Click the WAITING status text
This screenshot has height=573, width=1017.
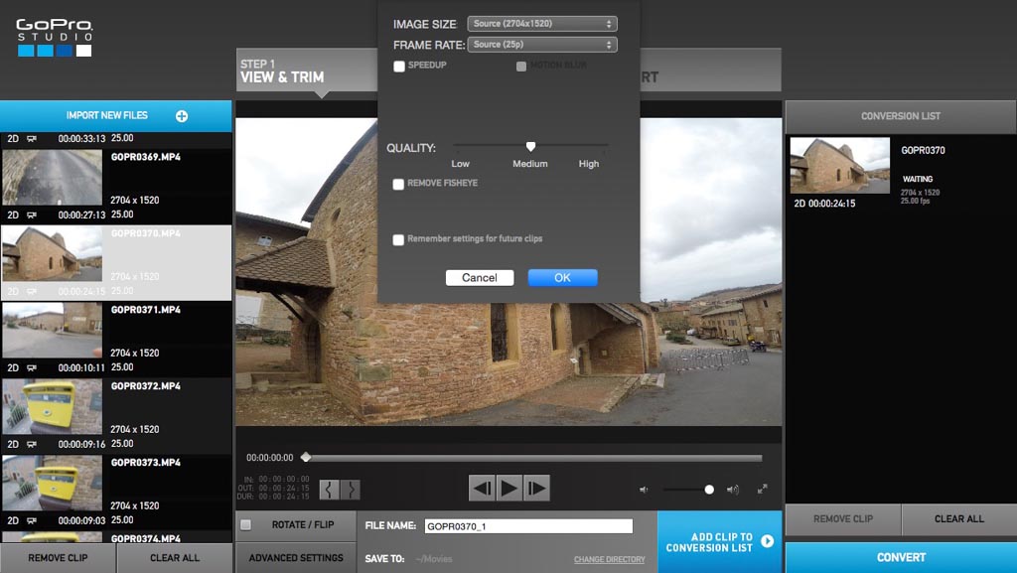pos(918,179)
